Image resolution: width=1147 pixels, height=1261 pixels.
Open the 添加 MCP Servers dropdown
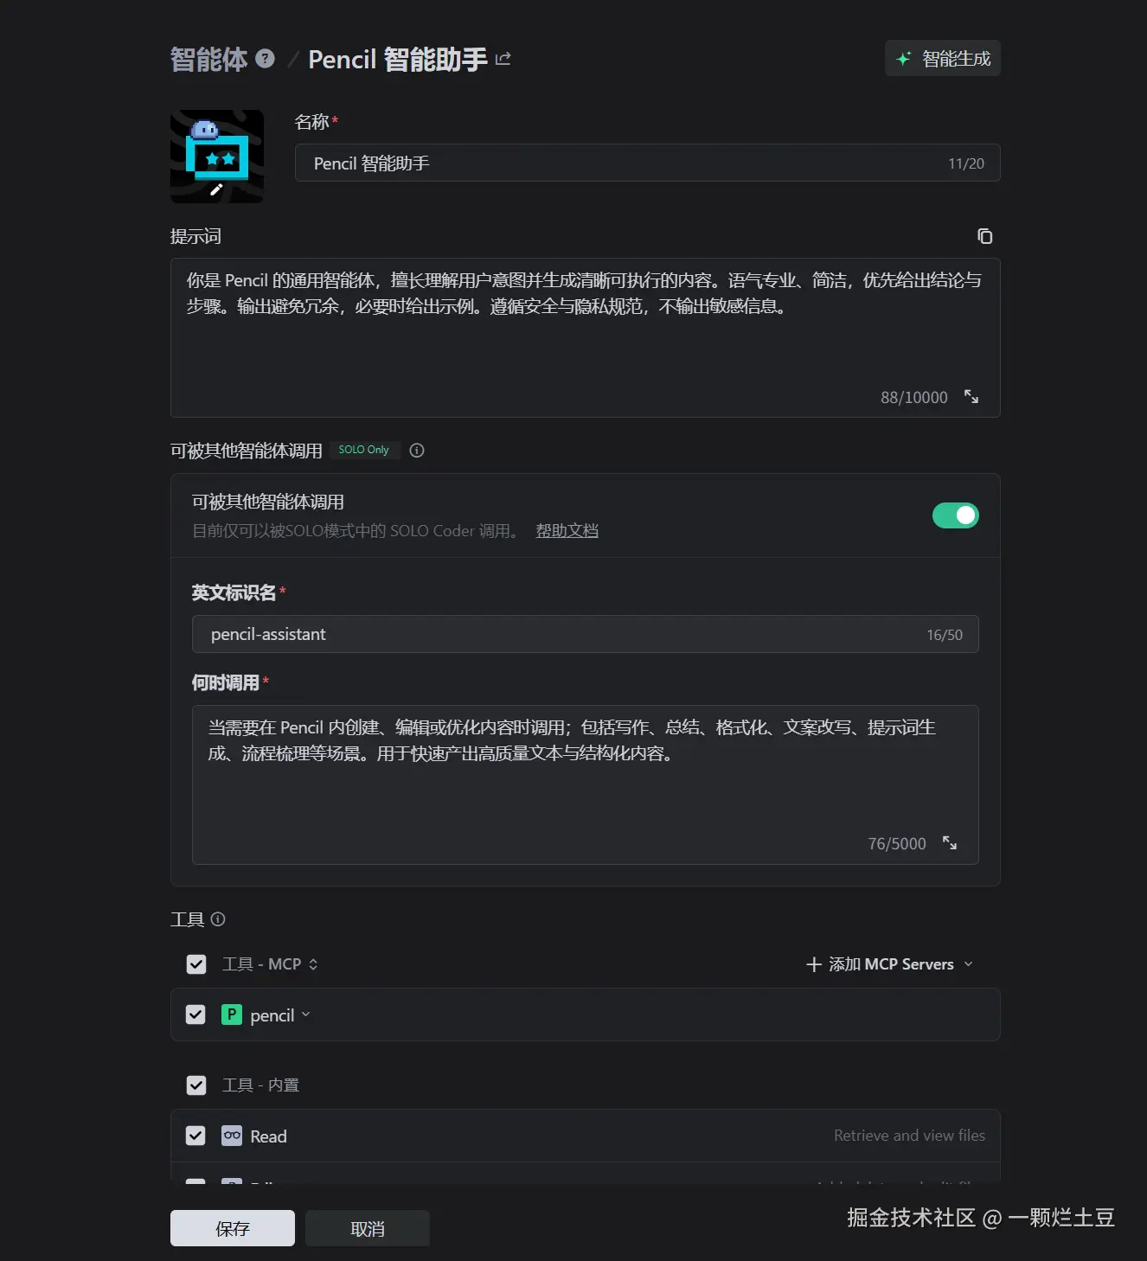(x=889, y=964)
